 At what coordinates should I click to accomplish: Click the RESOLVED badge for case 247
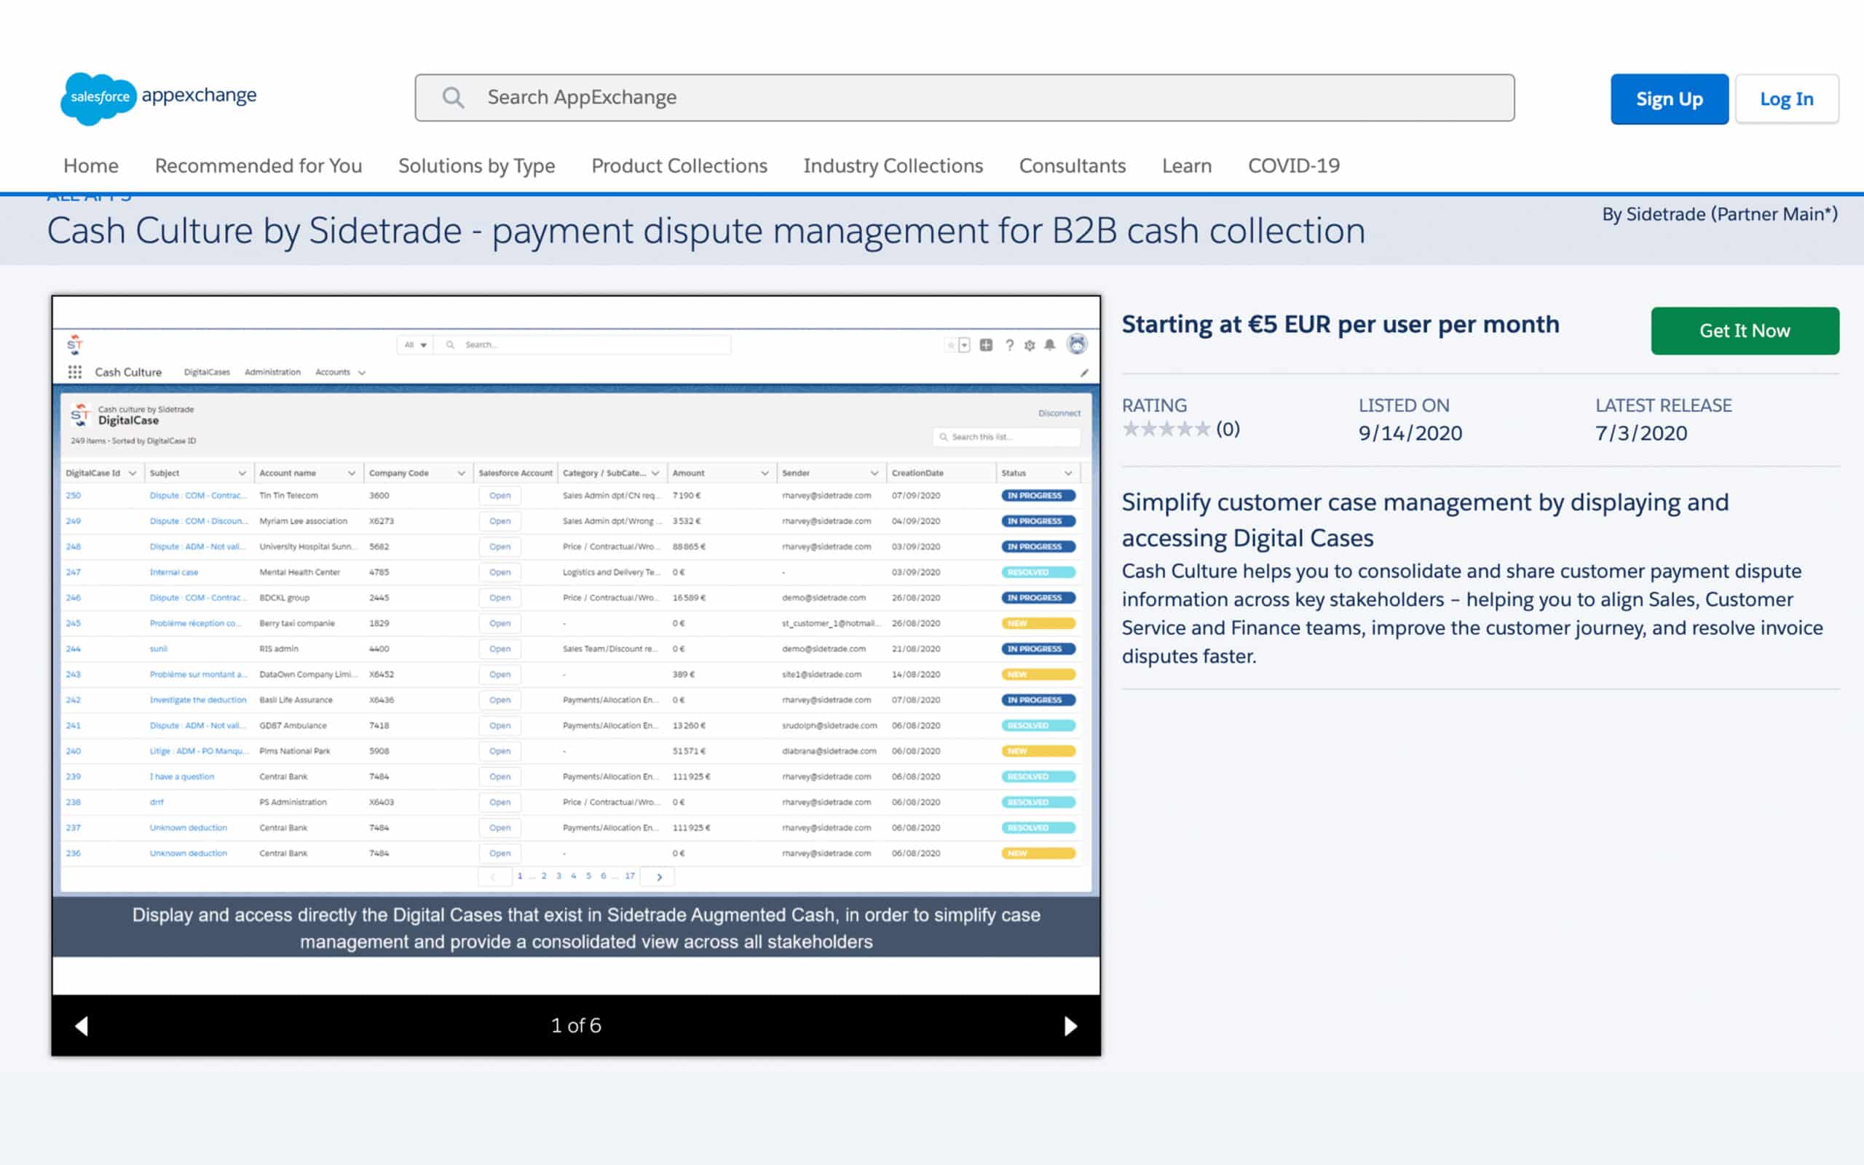(1038, 572)
